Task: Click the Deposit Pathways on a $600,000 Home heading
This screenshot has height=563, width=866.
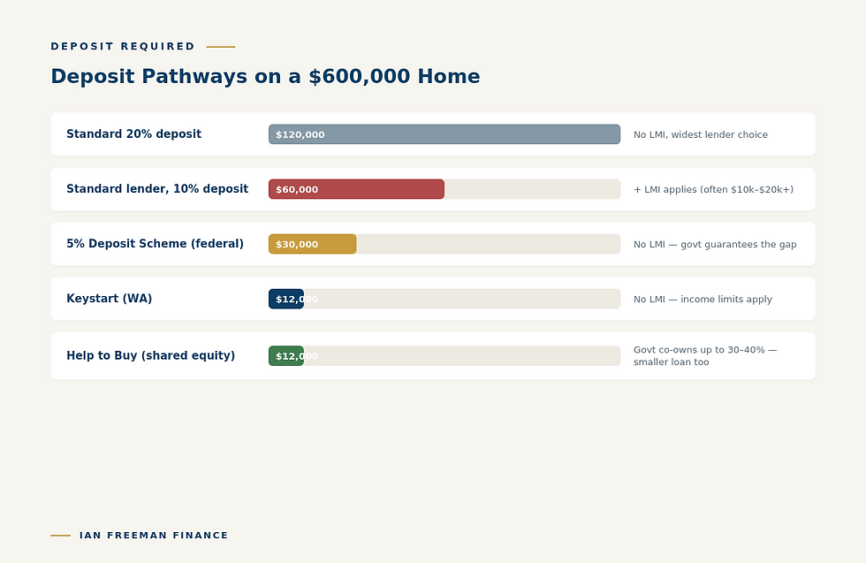Action: tap(266, 76)
